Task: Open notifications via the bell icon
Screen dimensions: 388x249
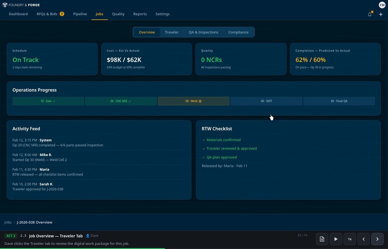Action: [x=369, y=14]
